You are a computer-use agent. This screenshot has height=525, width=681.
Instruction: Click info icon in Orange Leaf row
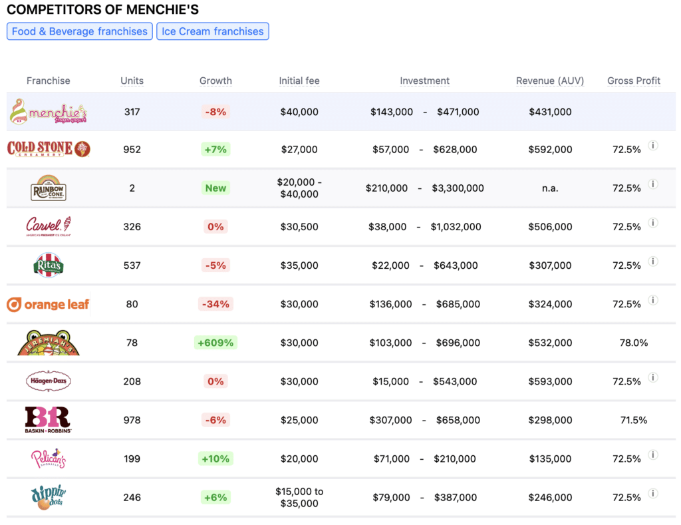pos(653,300)
